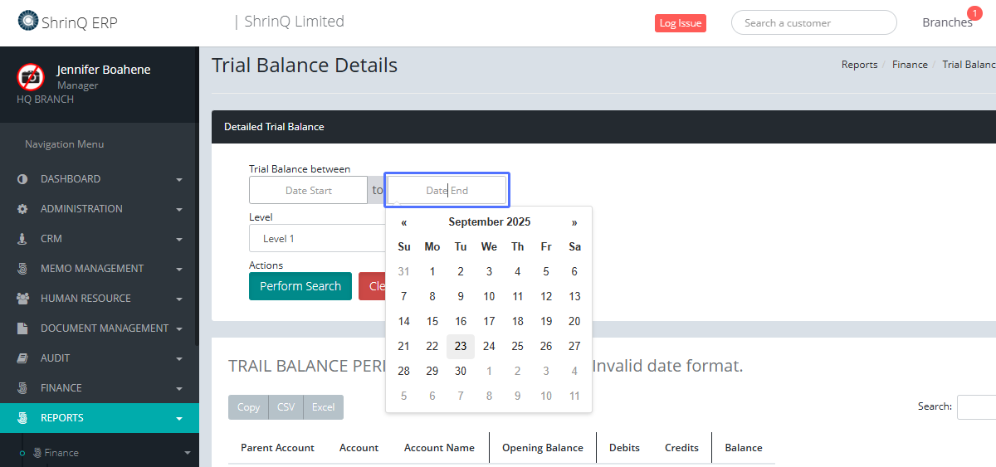The width and height of the screenshot is (996, 467).
Task: Expand the Finance sidebar section
Action: point(98,388)
